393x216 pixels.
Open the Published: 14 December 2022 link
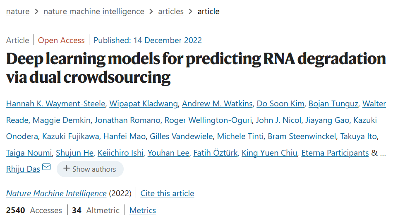point(148,40)
